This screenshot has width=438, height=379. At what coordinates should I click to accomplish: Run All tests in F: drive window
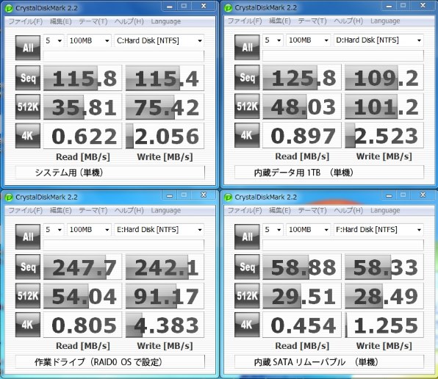tap(247, 237)
